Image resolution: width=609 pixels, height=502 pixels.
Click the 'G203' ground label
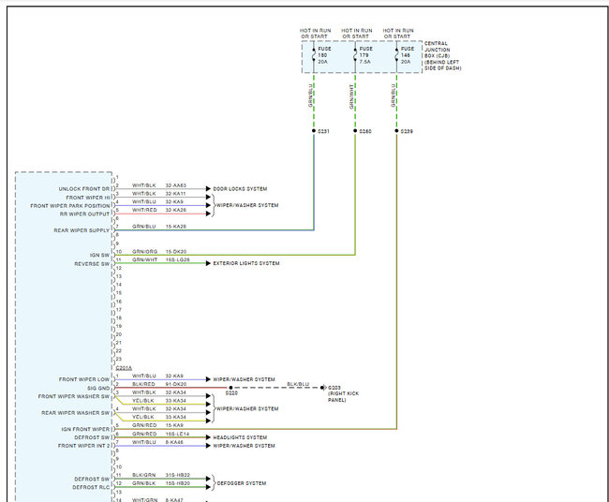point(334,388)
